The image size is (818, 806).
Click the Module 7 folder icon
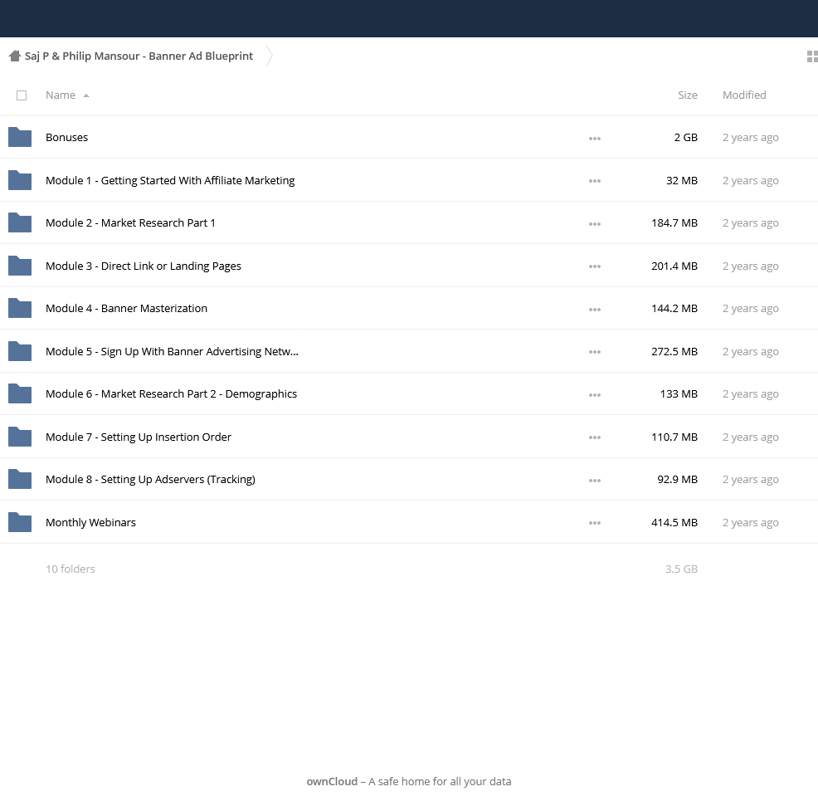coord(20,437)
